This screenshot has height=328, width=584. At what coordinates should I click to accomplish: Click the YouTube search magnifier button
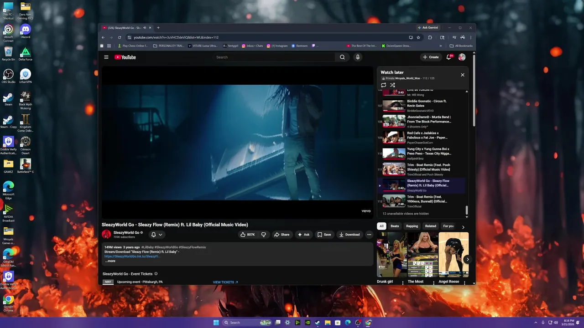point(342,57)
